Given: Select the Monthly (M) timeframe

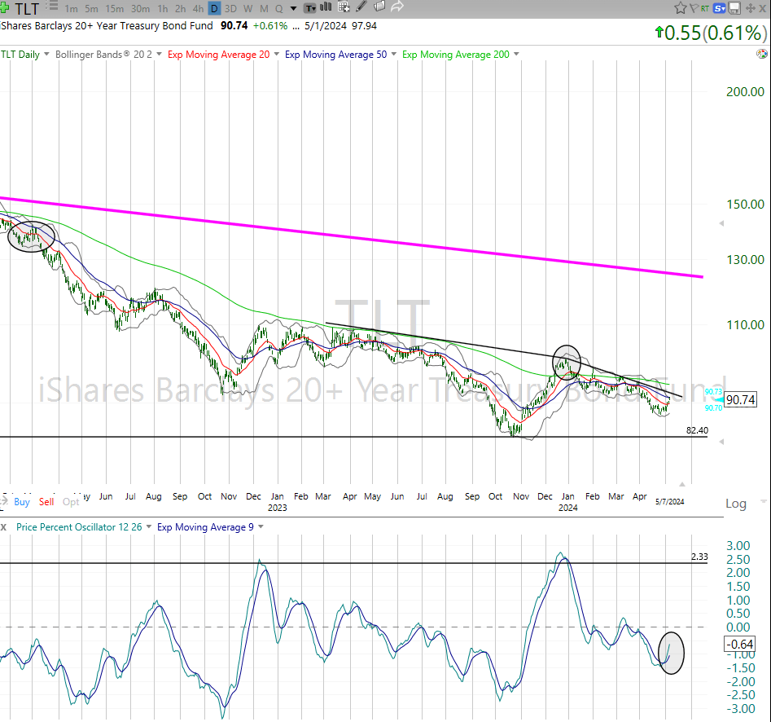Looking at the screenshot, I should coord(262,7).
